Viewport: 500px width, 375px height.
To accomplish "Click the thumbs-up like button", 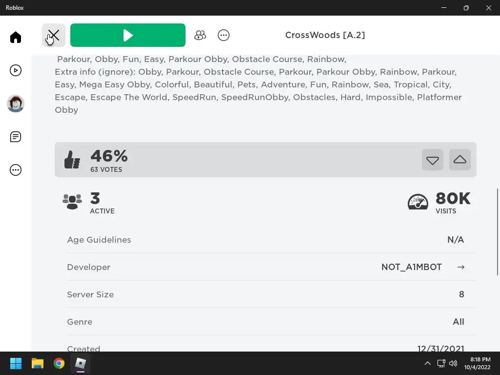I will [460, 160].
